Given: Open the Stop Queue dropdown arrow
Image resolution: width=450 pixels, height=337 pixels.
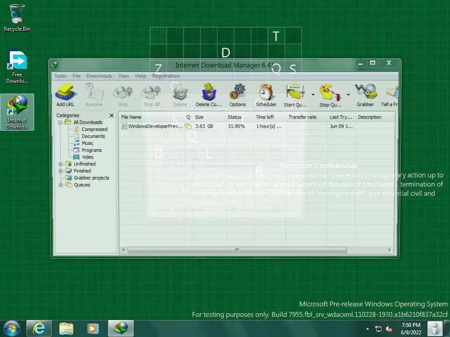Looking at the screenshot, I should (x=348, y=94).
